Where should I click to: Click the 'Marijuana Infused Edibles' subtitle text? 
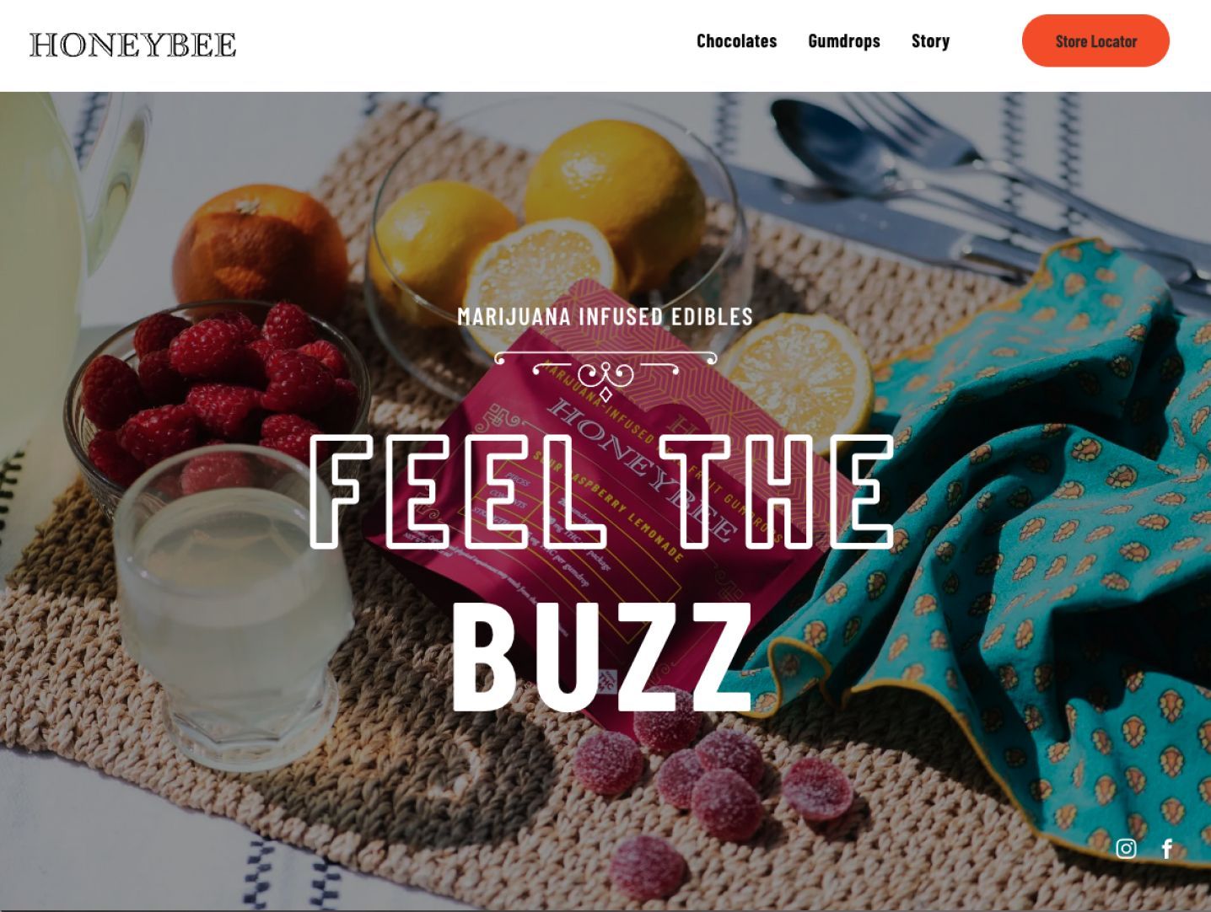click(605, 317)
